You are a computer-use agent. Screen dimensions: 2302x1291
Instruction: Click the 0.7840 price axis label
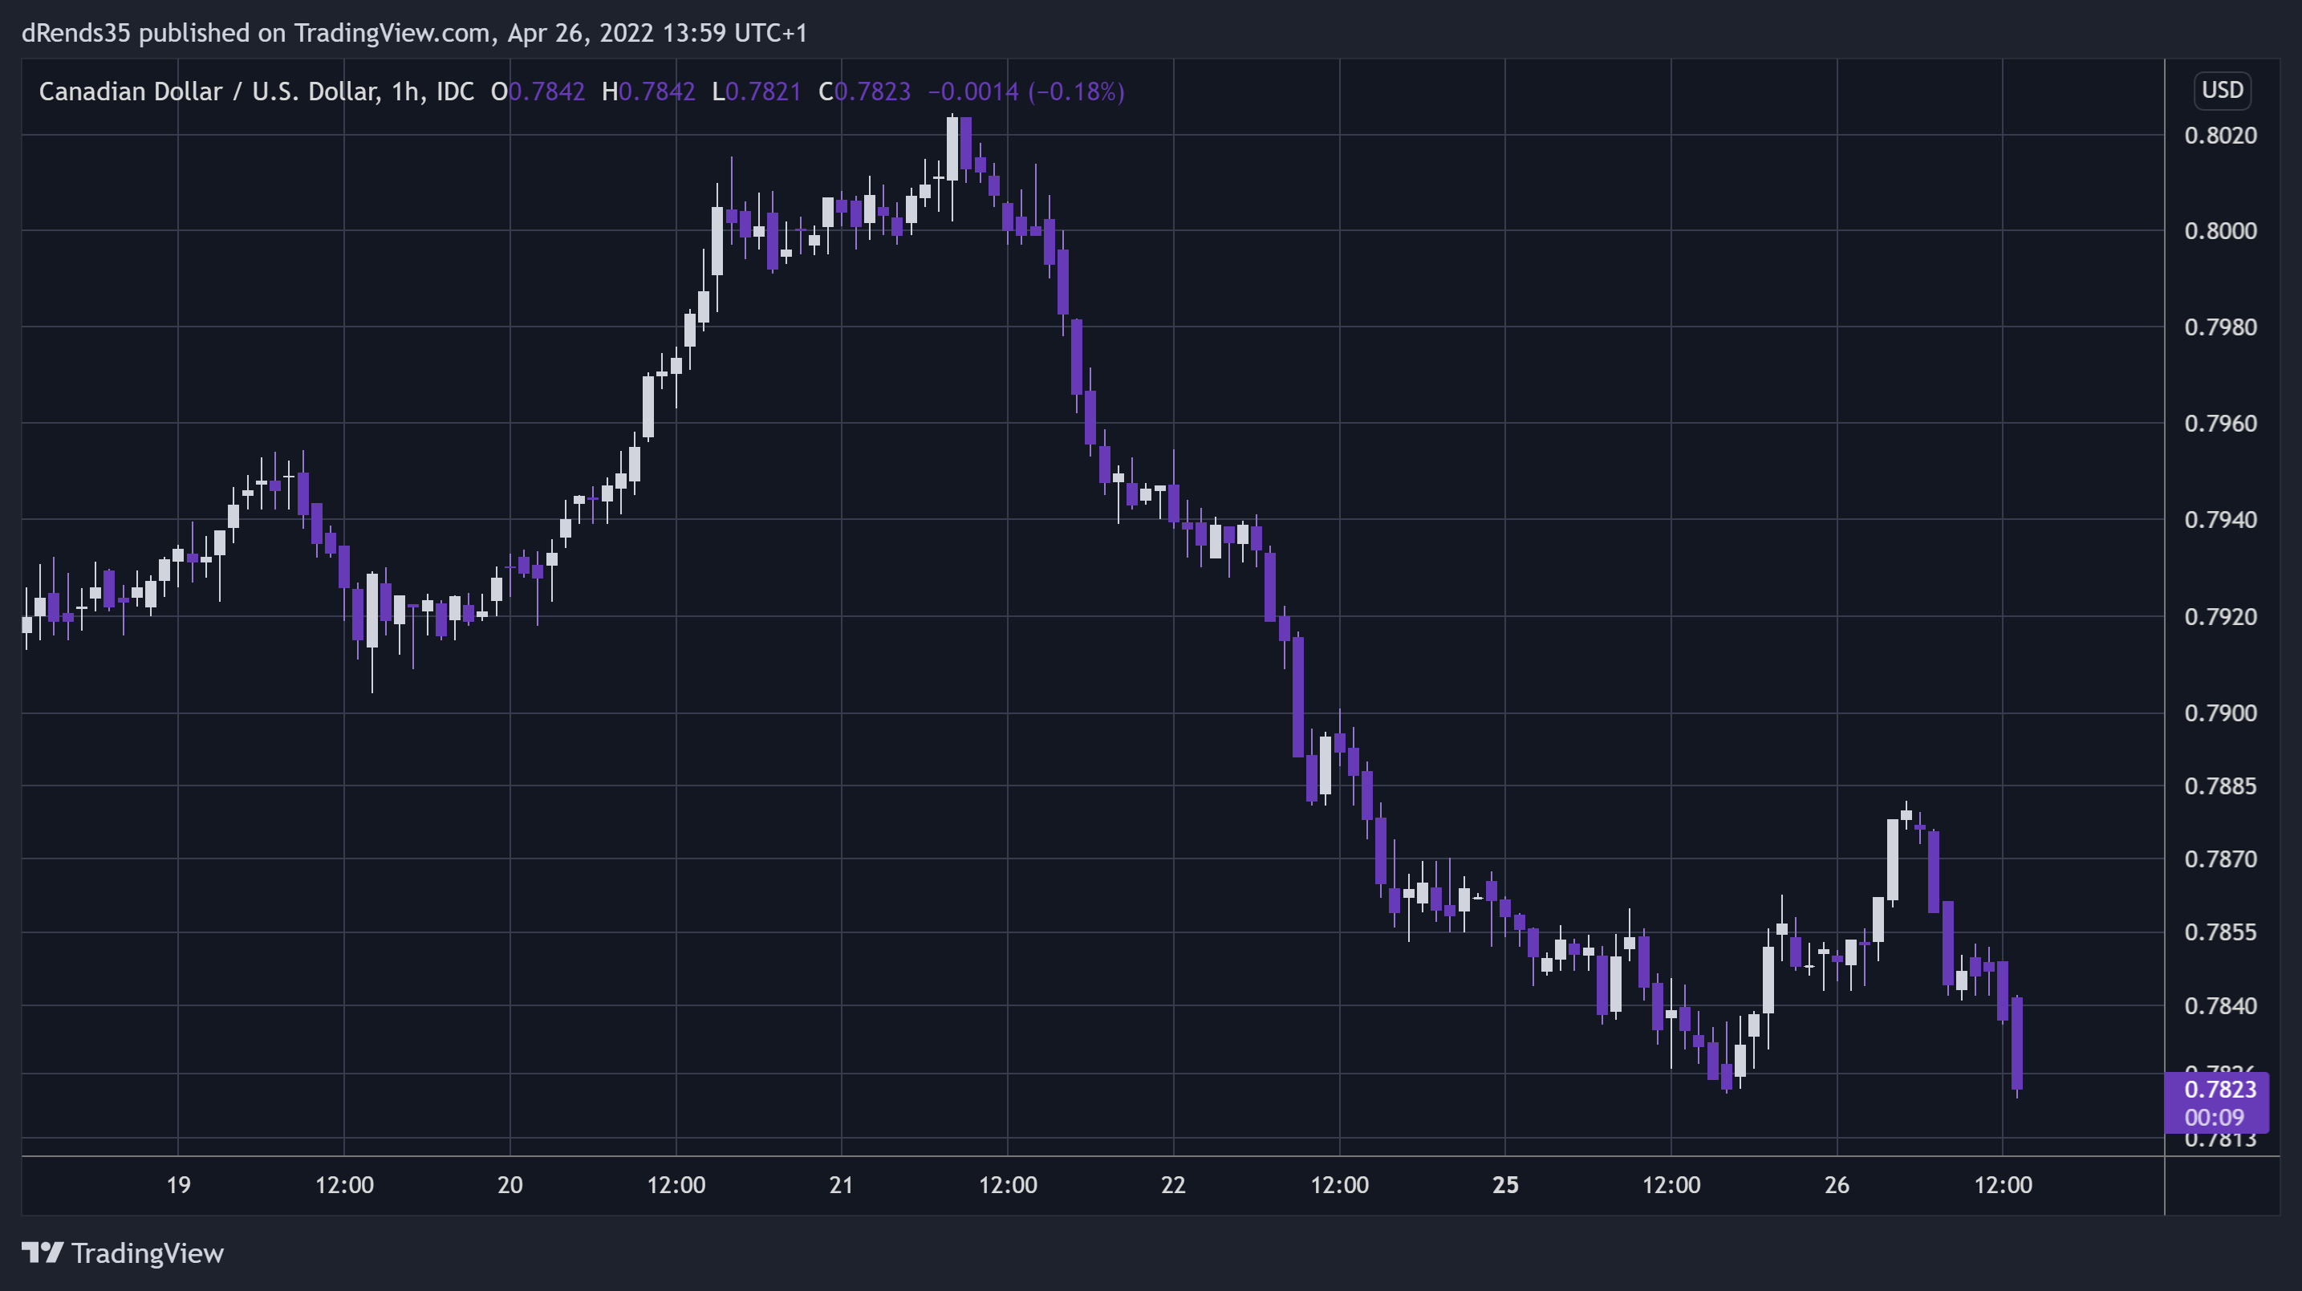tap(2220, 1006)
